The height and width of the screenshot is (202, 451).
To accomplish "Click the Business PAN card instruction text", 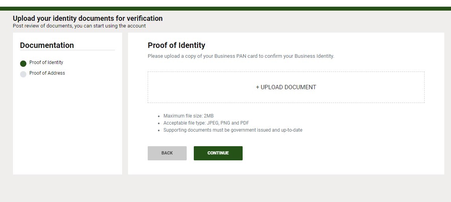I will coord(241,56).
